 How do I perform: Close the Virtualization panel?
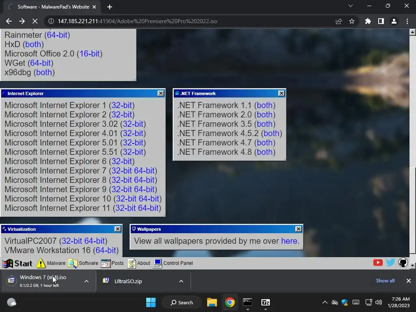[x=118, y=229]
